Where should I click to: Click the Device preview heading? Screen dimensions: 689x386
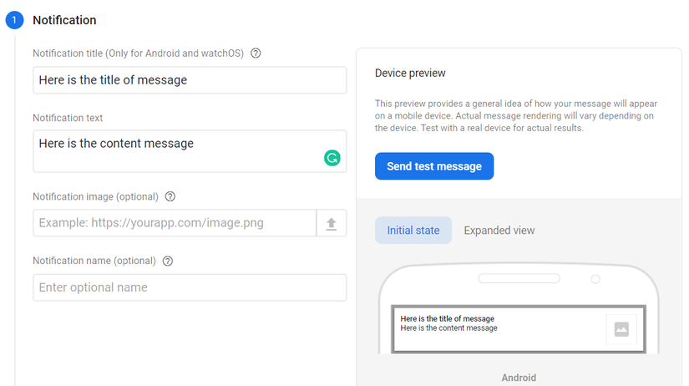pos(410,74)
